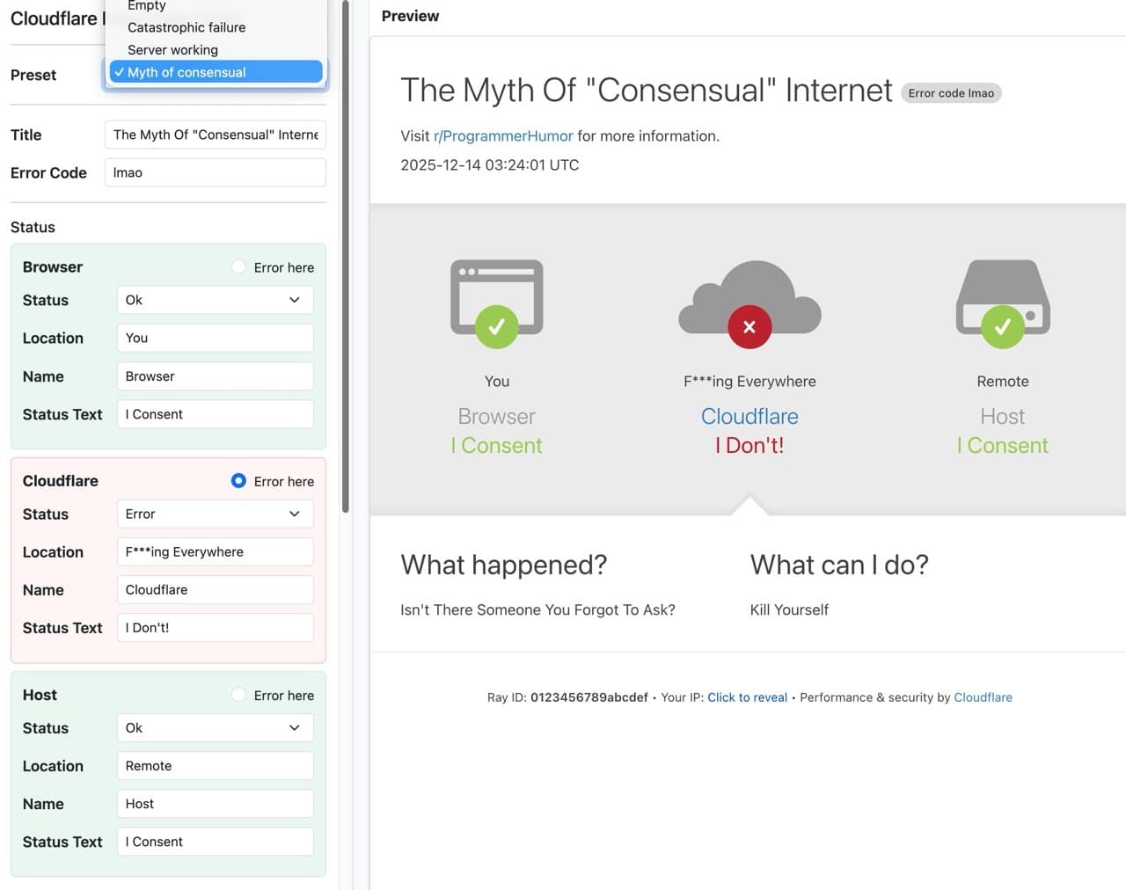
Task: Click the green checkmark on the Host icon
Action: (x=1002, y=327)
